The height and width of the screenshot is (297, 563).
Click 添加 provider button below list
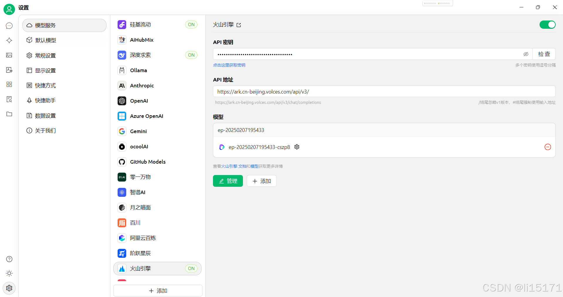click(x=158, y=291)
